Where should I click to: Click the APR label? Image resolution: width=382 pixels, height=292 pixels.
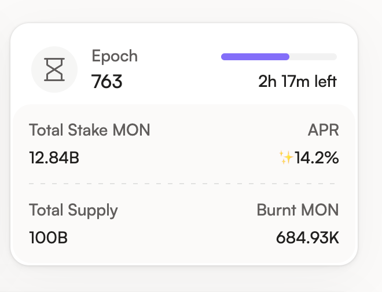pos(324,130)
